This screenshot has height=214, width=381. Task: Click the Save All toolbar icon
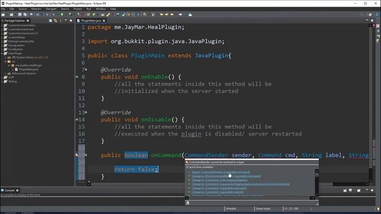(x=25, y=14)
